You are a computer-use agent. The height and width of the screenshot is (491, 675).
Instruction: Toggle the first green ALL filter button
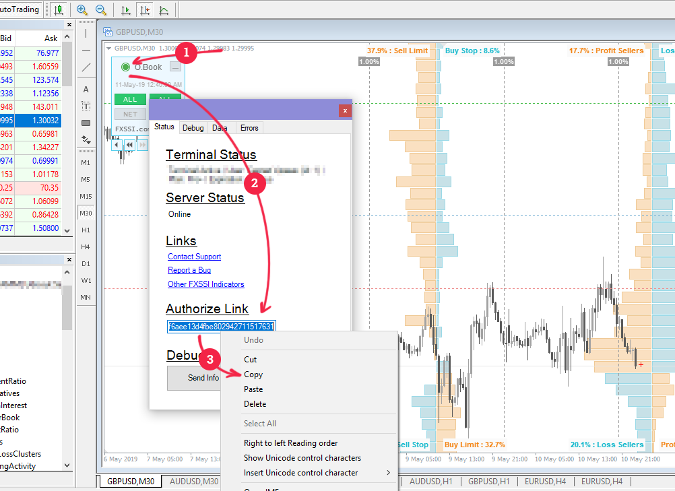(129, 100)
